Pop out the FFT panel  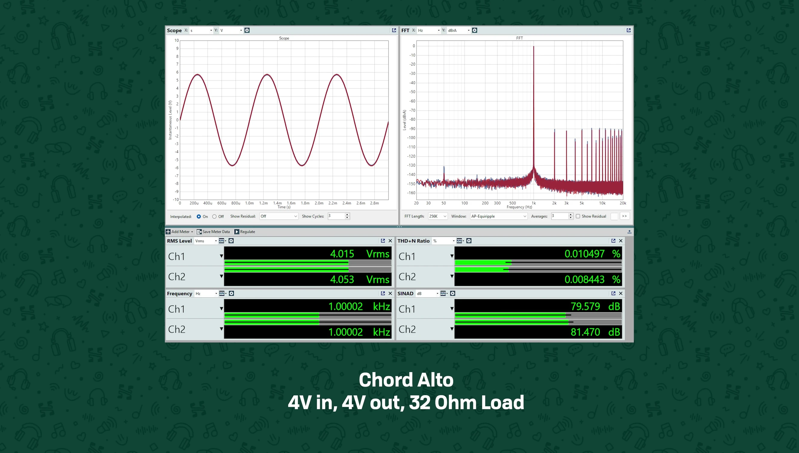(629, 30)
